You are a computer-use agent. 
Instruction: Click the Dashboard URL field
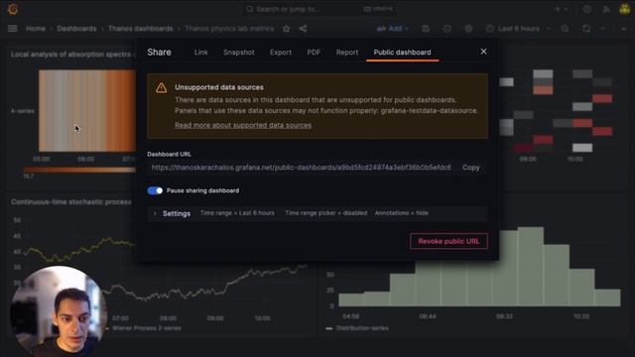[x=302, y=168]
